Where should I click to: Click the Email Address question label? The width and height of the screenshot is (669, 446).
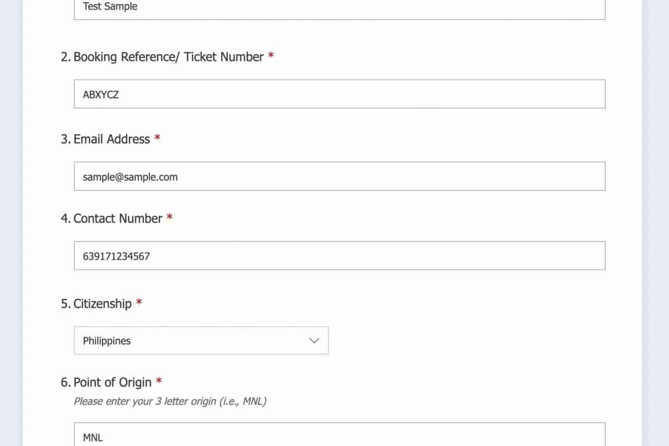click(111, 139)
